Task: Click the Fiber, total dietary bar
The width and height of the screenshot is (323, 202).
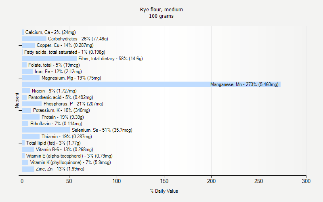Action: [x=49, y=59]
